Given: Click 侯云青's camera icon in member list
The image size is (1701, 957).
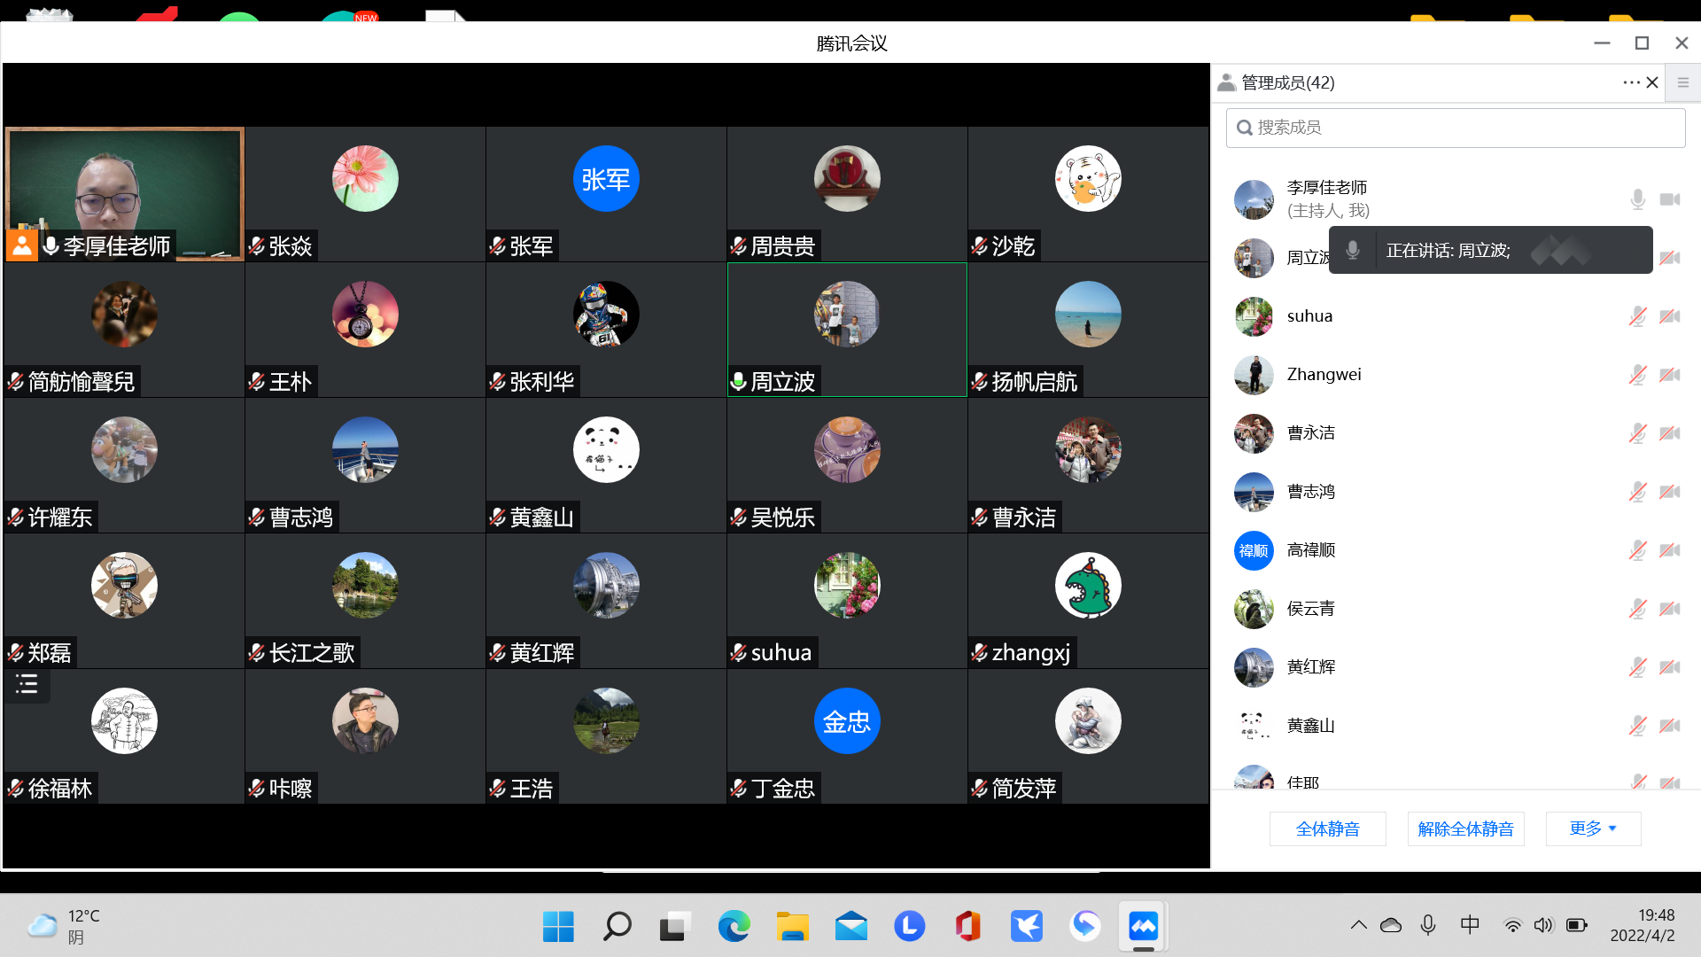Looking at the screenshot, I should (x=1670, y=609).
